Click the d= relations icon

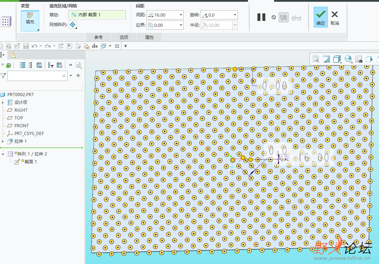pyautogui.click(x=94, y=46)
